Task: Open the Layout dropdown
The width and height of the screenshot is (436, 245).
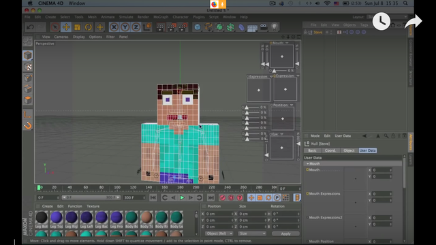Action: pos(387,17)
